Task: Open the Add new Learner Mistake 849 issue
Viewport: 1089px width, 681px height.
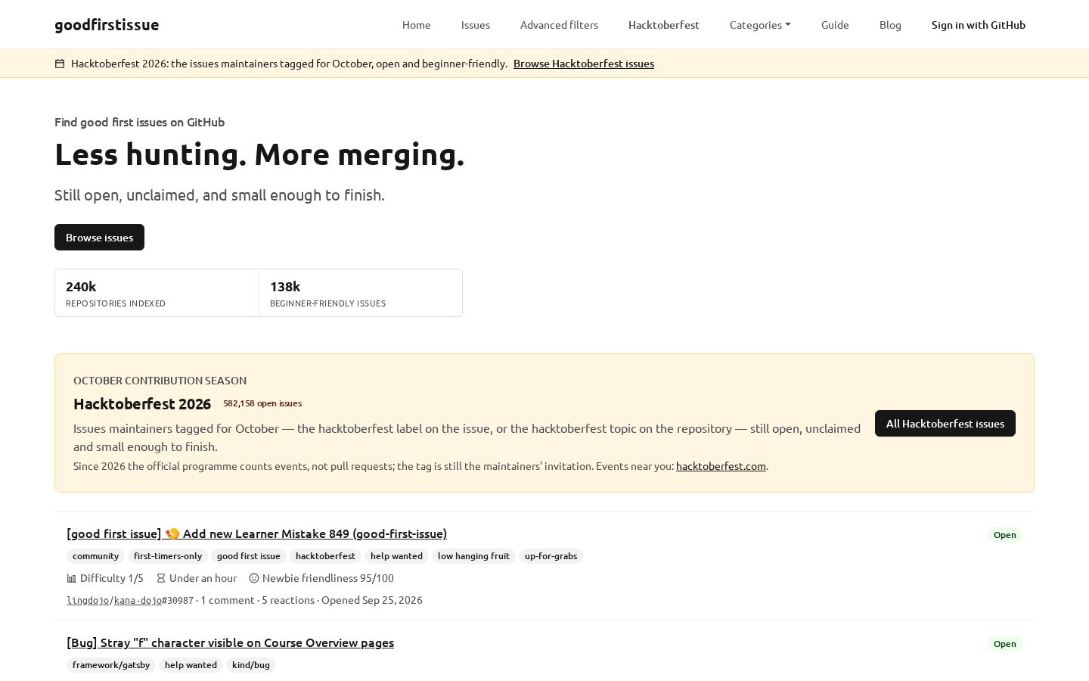Action: coord(256,534)
